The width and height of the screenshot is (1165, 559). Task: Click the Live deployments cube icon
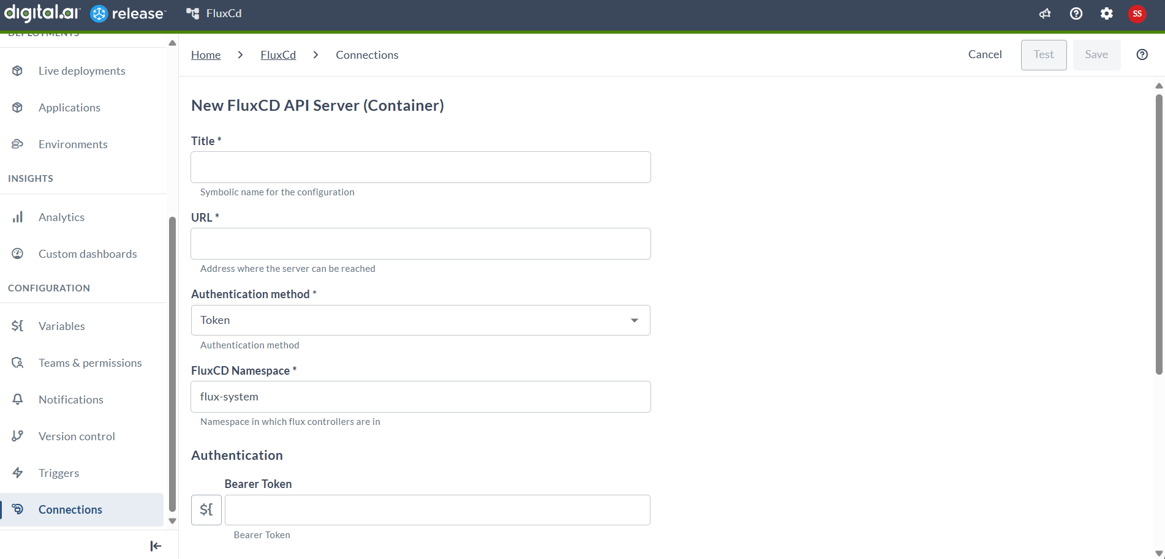pyautogui.click(x=18, y=70)
